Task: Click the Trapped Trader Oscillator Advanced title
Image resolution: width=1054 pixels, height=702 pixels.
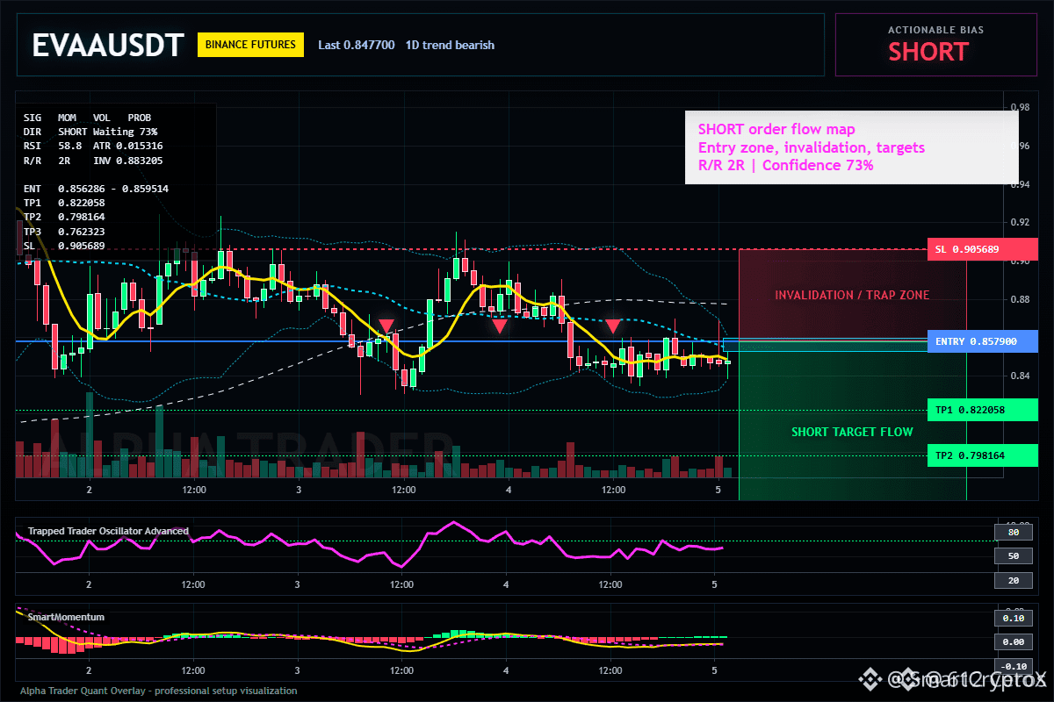Action: 108,531
